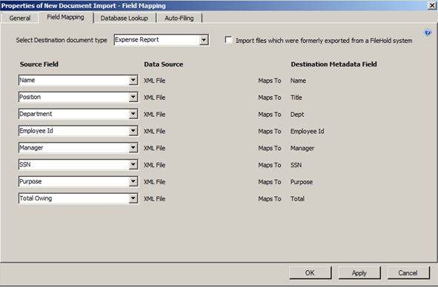Open the Department source field dropdown arrow
The width and height of the screenshot is (438, 287).
(133, 114)
